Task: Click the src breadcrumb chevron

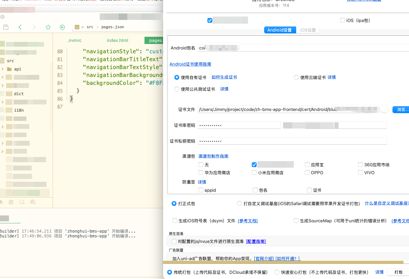Action: [x=97, y=27]
